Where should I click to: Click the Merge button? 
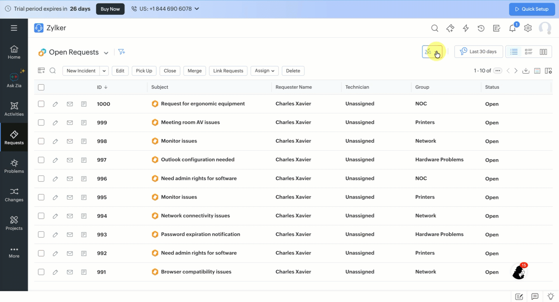[194, 71]
